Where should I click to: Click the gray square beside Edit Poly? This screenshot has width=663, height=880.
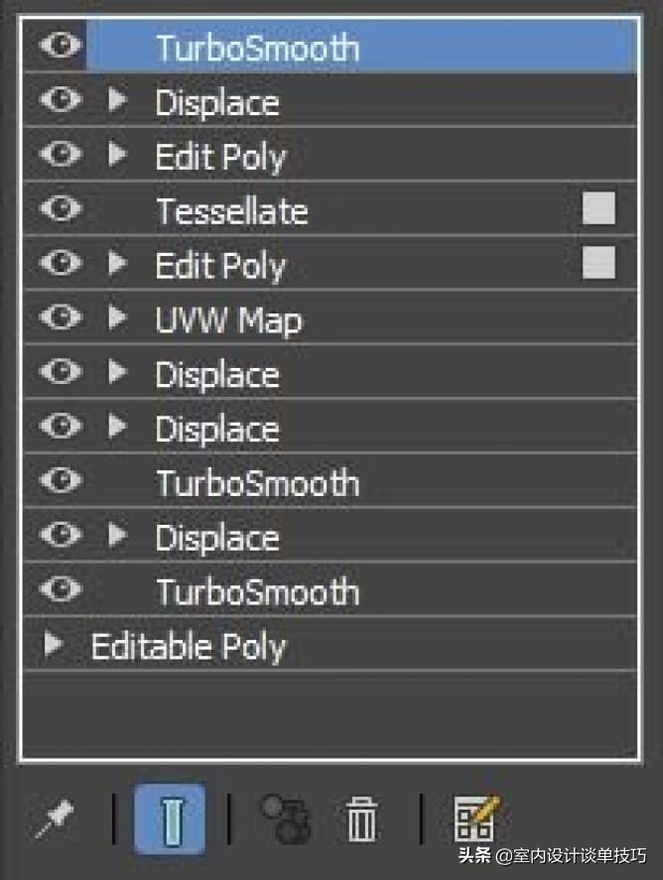[x=598, y=263]
